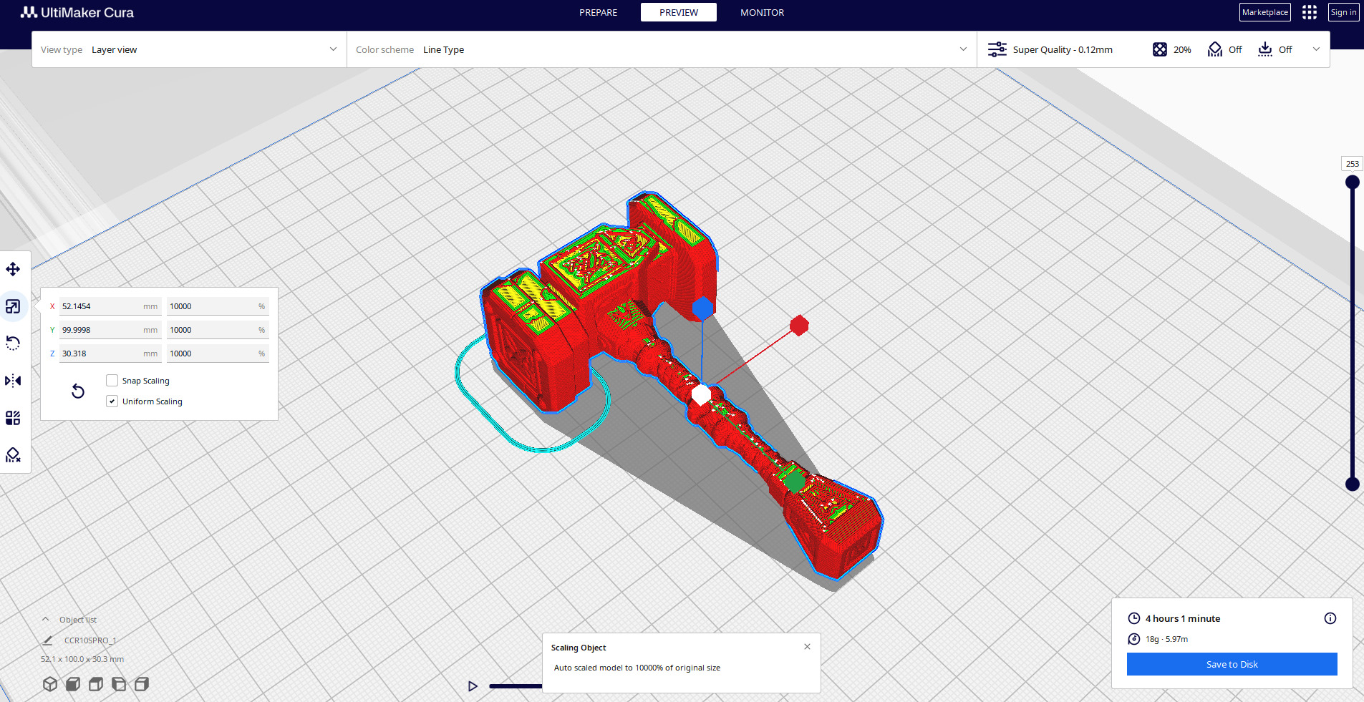Switch to the PREVIEW stage

pos(679,12)
